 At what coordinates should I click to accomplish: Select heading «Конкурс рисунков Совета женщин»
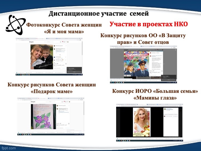tap(52, 85)
